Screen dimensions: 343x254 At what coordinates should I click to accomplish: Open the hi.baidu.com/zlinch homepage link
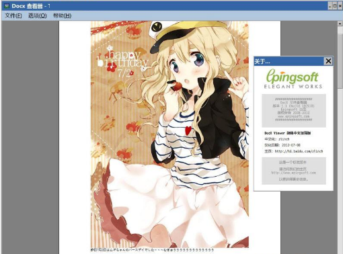click(x=299, y=151)
